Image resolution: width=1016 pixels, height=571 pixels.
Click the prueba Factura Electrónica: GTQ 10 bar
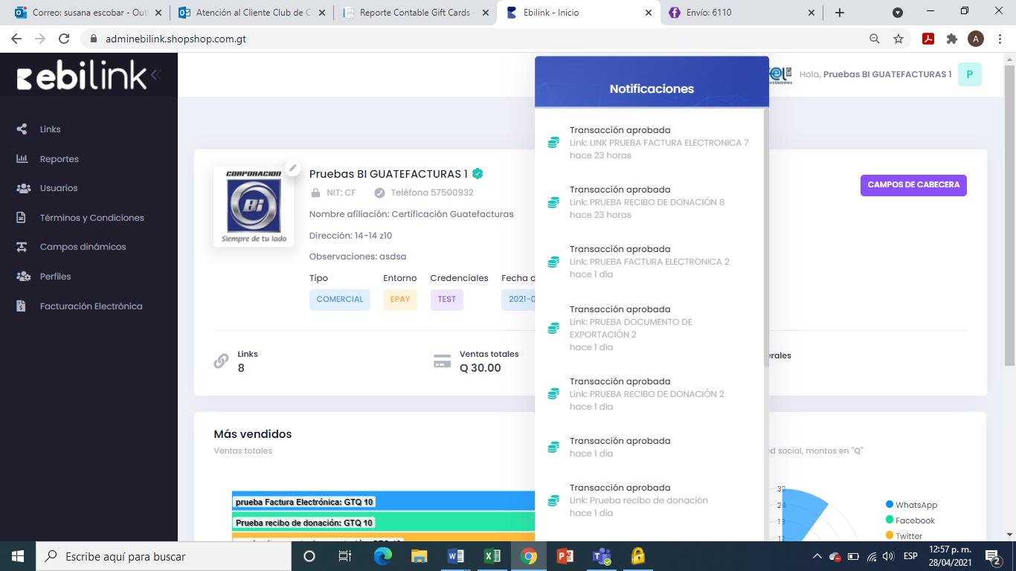(x=383, y=502)
